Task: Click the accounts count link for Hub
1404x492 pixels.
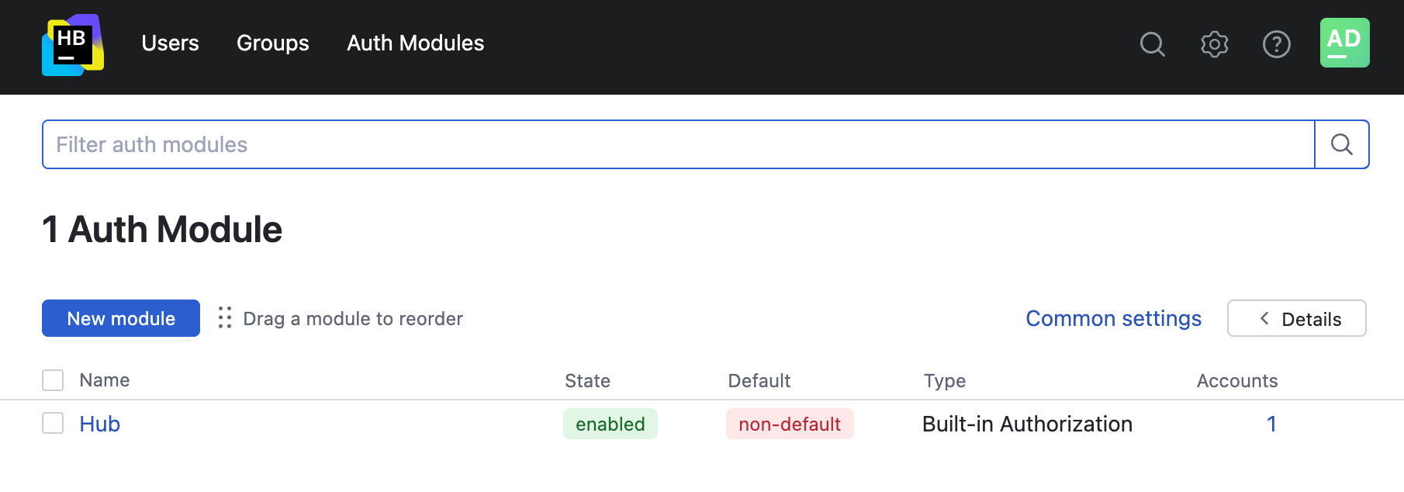Action: 1271,424
